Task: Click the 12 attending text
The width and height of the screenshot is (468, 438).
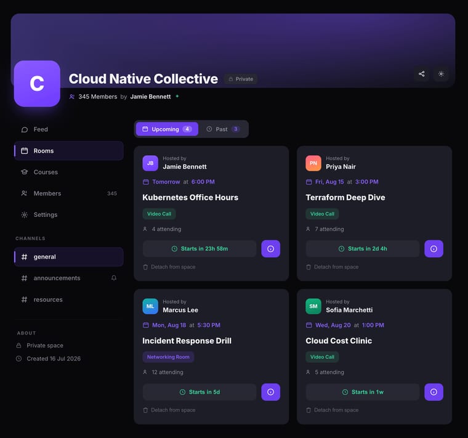Action: [167, 372]
